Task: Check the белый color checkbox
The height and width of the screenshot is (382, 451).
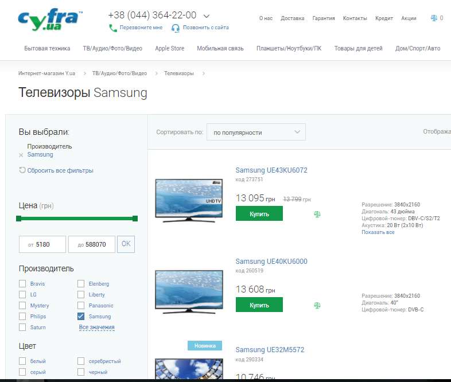Action: point(22,361)
